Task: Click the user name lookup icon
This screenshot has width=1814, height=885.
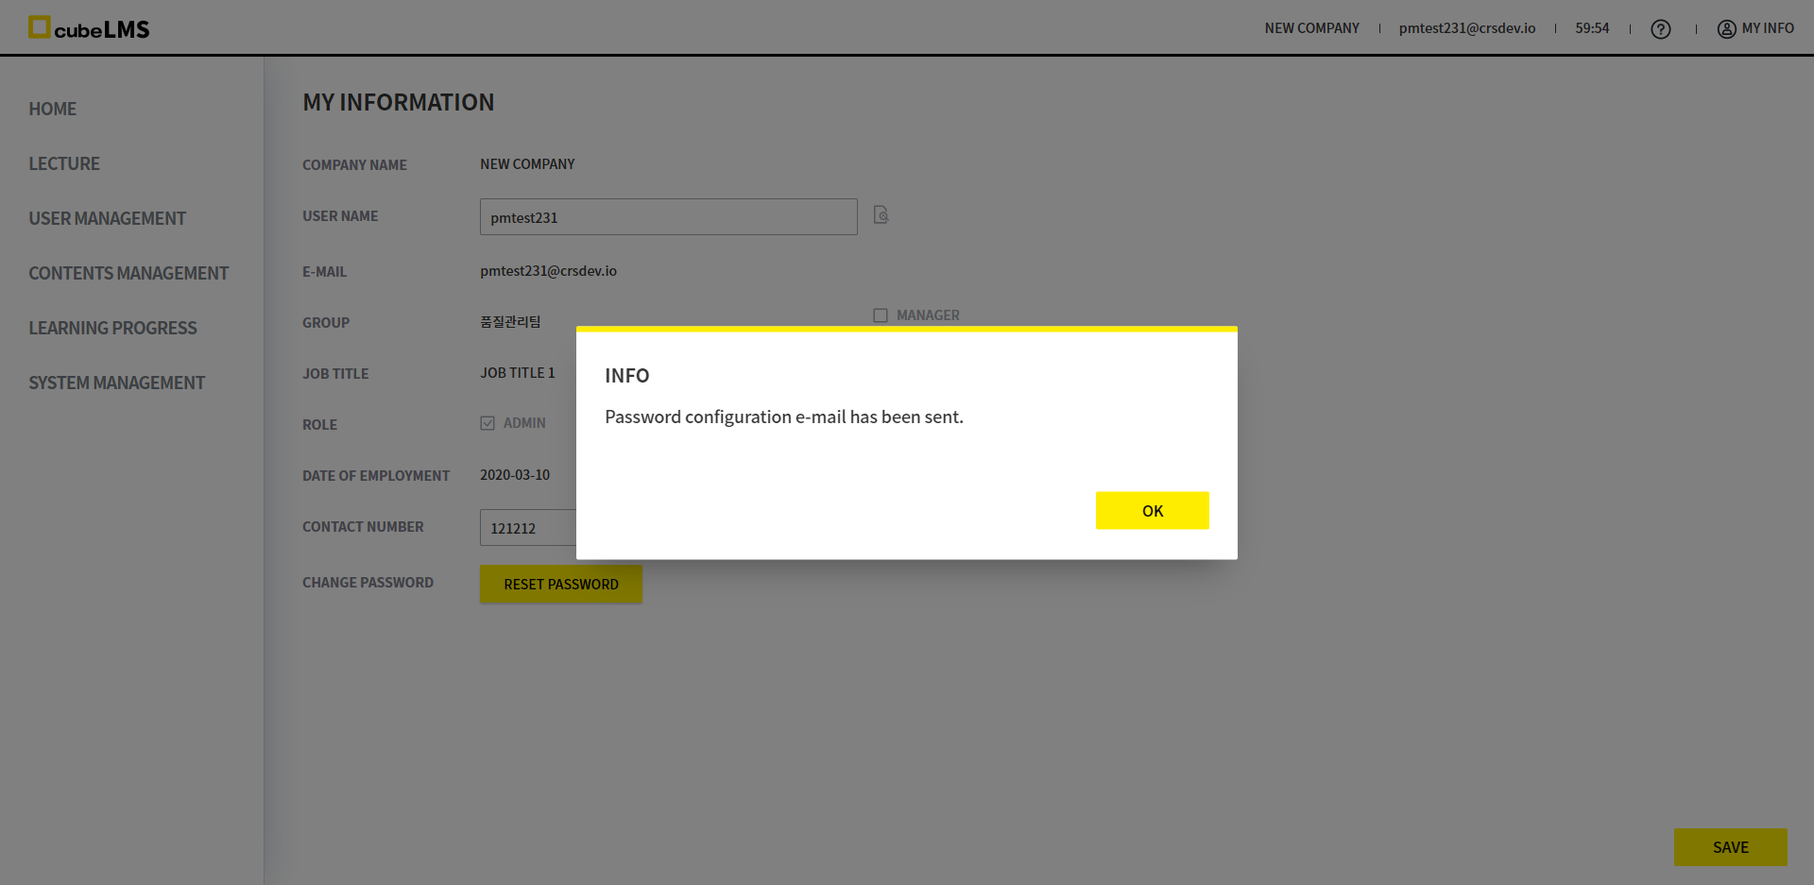Action: (881, 215)
